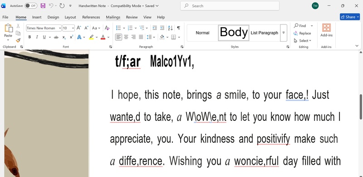This screenshot has height=177, width=363.
Task: Increase font size with Grow Font
Action: point(78,28)
